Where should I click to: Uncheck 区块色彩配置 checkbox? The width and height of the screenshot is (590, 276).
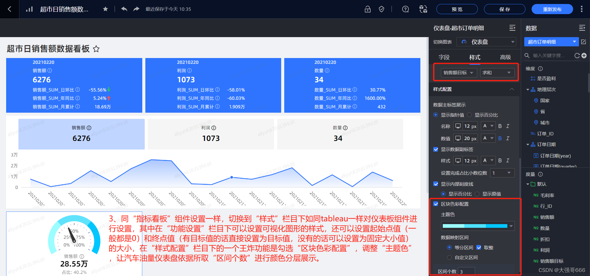coord(435,204)
